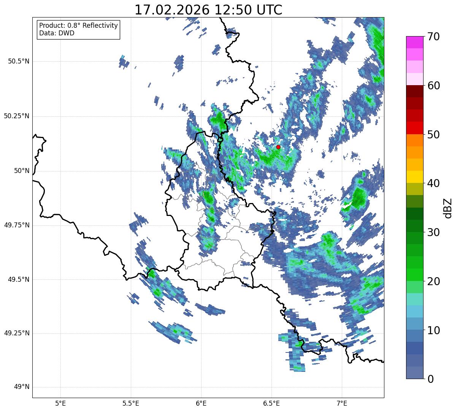Click the "Product: 0.8° Reflectivity" label

tap(79, 25)
